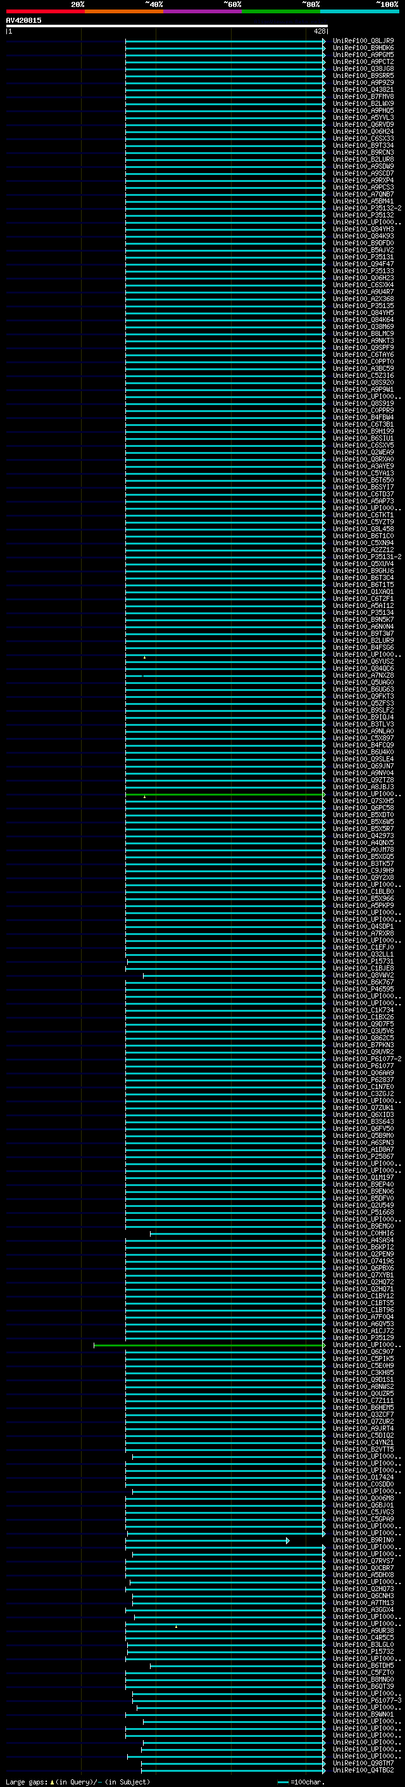Select hit UniRef100_Q7RVS7
The width and height of the screenshot is (405, 1787).
[363, 1561]
